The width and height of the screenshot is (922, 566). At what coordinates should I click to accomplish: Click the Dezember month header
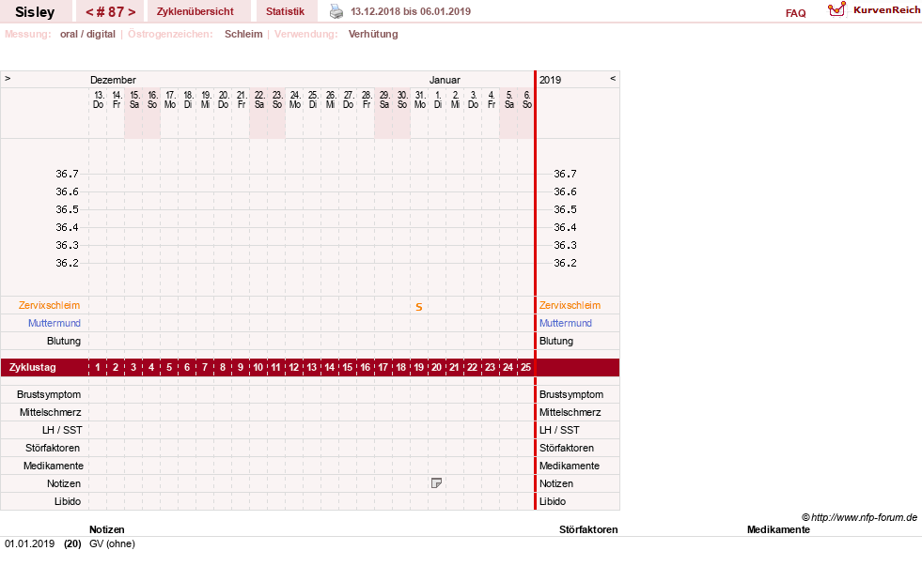point(113,80)
